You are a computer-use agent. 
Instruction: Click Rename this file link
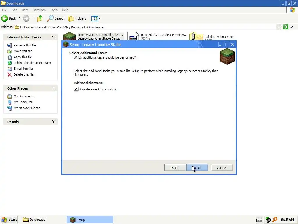point(25,45)
